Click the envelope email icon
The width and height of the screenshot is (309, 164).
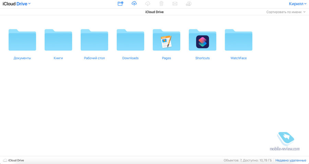[x=175, y=4]
